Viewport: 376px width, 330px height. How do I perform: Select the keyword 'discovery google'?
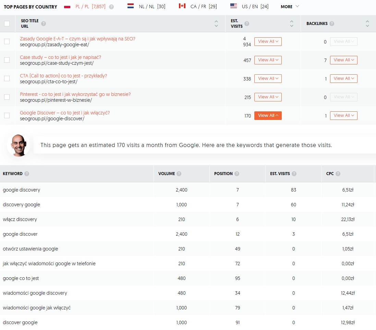click(x=21, y=205)
